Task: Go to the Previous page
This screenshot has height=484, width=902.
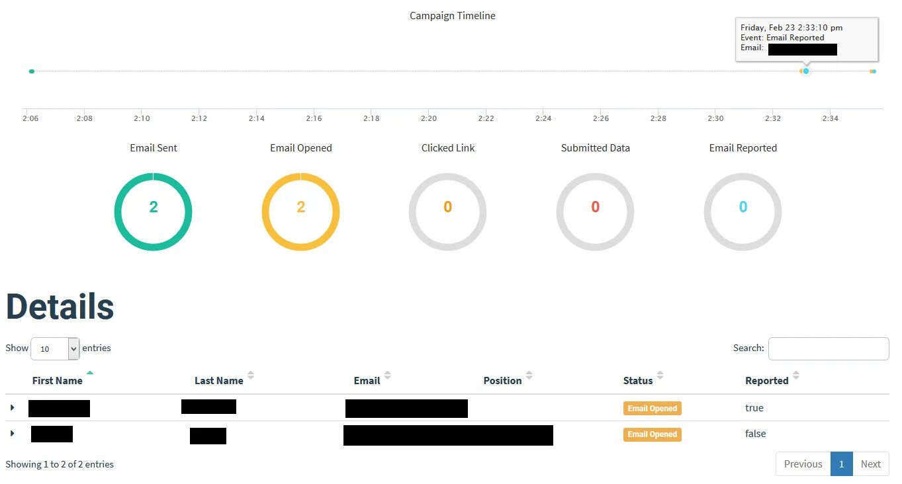Action: tap(803, 464)
